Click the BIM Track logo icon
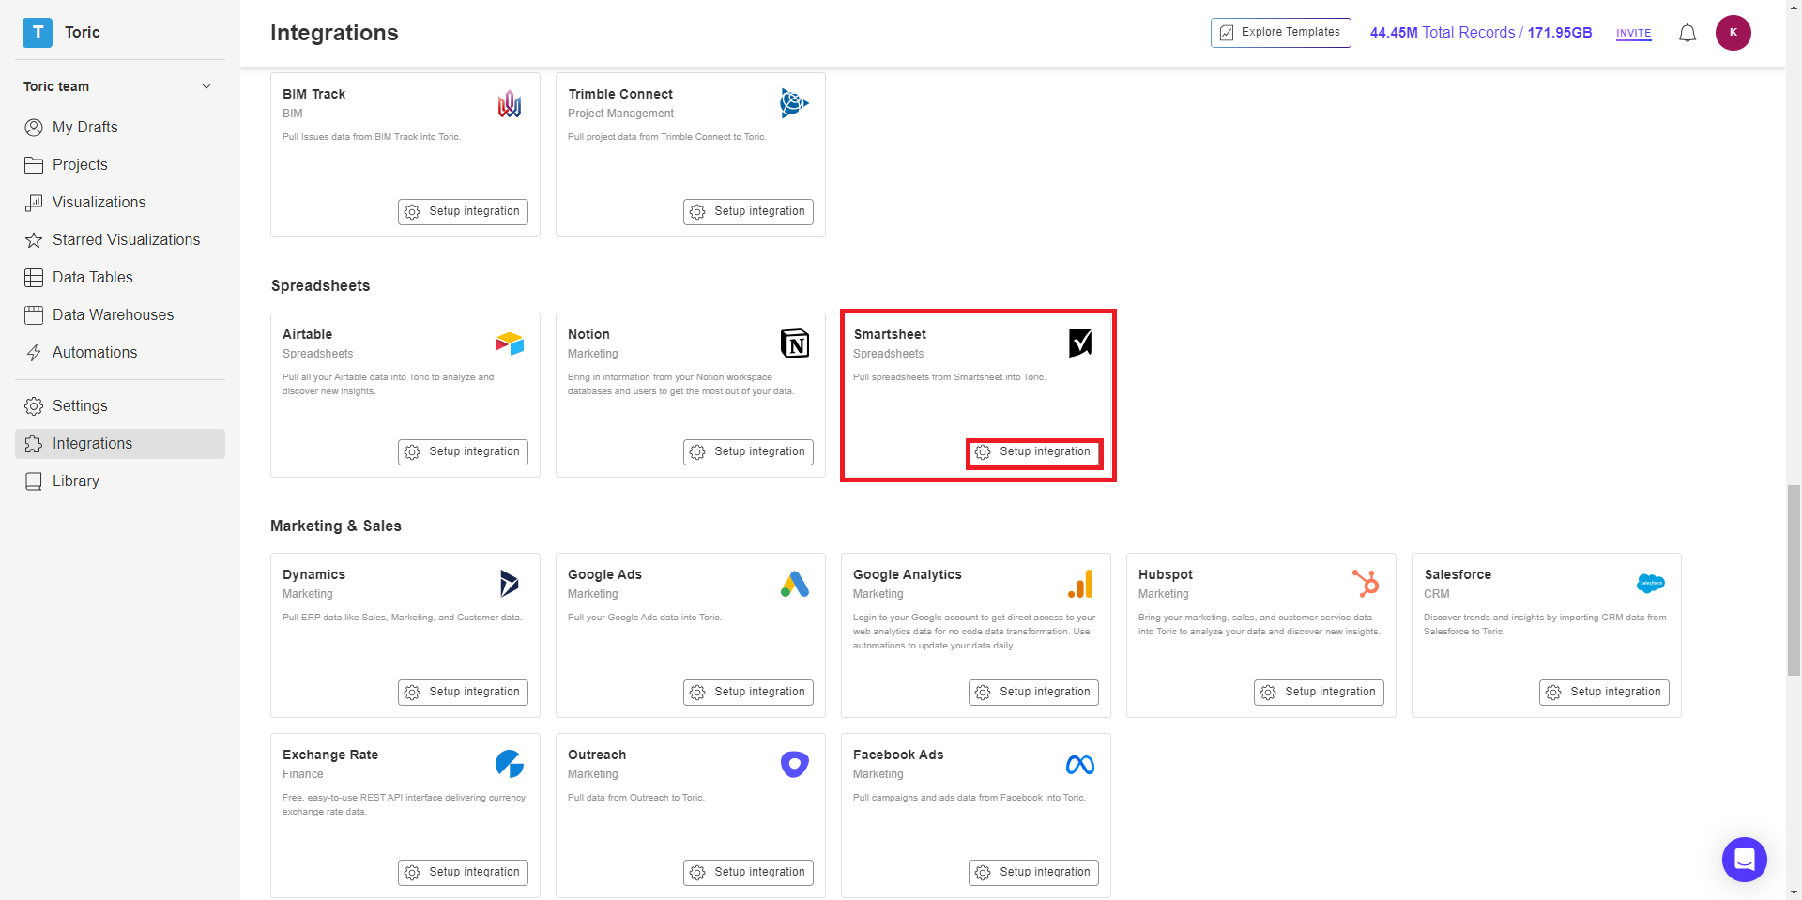 (510, 104)
